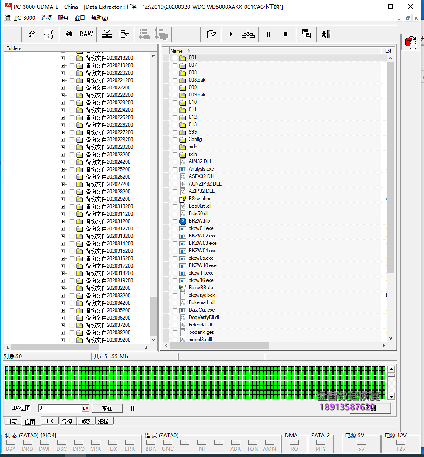The width and height of the screenshot is (424, 457).
Task: Check the box for 备份文件2020310200
Action: tap(72, 206)
